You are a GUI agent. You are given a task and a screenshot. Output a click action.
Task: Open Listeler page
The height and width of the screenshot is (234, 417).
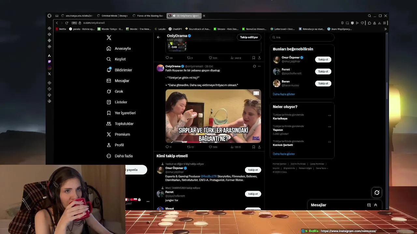tap(117, 102)
